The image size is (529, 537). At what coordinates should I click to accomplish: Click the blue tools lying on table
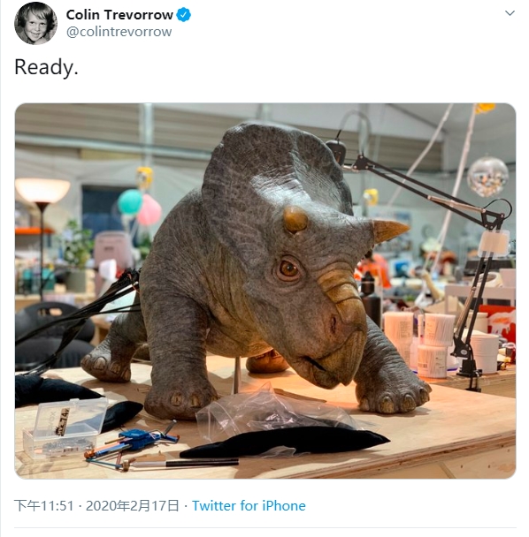(132, 443)
